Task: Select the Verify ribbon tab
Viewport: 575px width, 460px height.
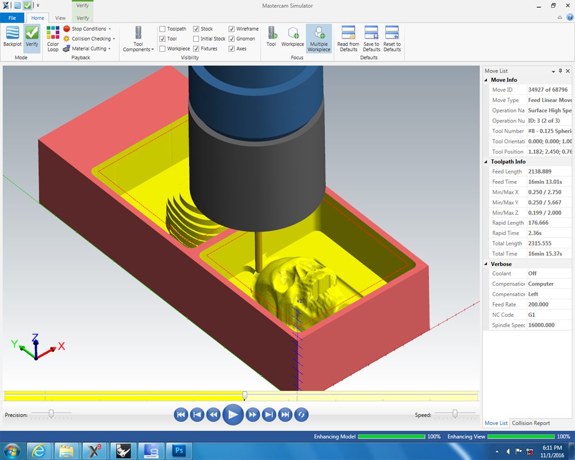Action: point(82,18)
